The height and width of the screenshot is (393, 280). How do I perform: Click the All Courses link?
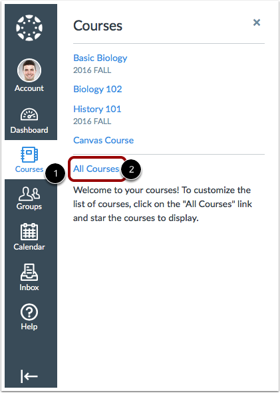[x=96, y=169]
